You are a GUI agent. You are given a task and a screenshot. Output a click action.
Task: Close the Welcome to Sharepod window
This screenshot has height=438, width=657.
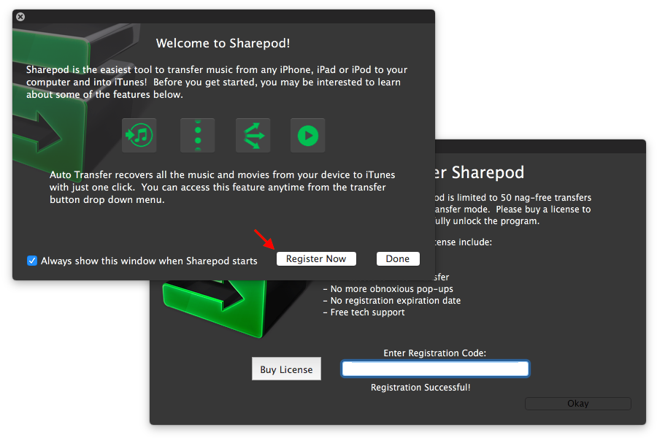coord(20,17)
